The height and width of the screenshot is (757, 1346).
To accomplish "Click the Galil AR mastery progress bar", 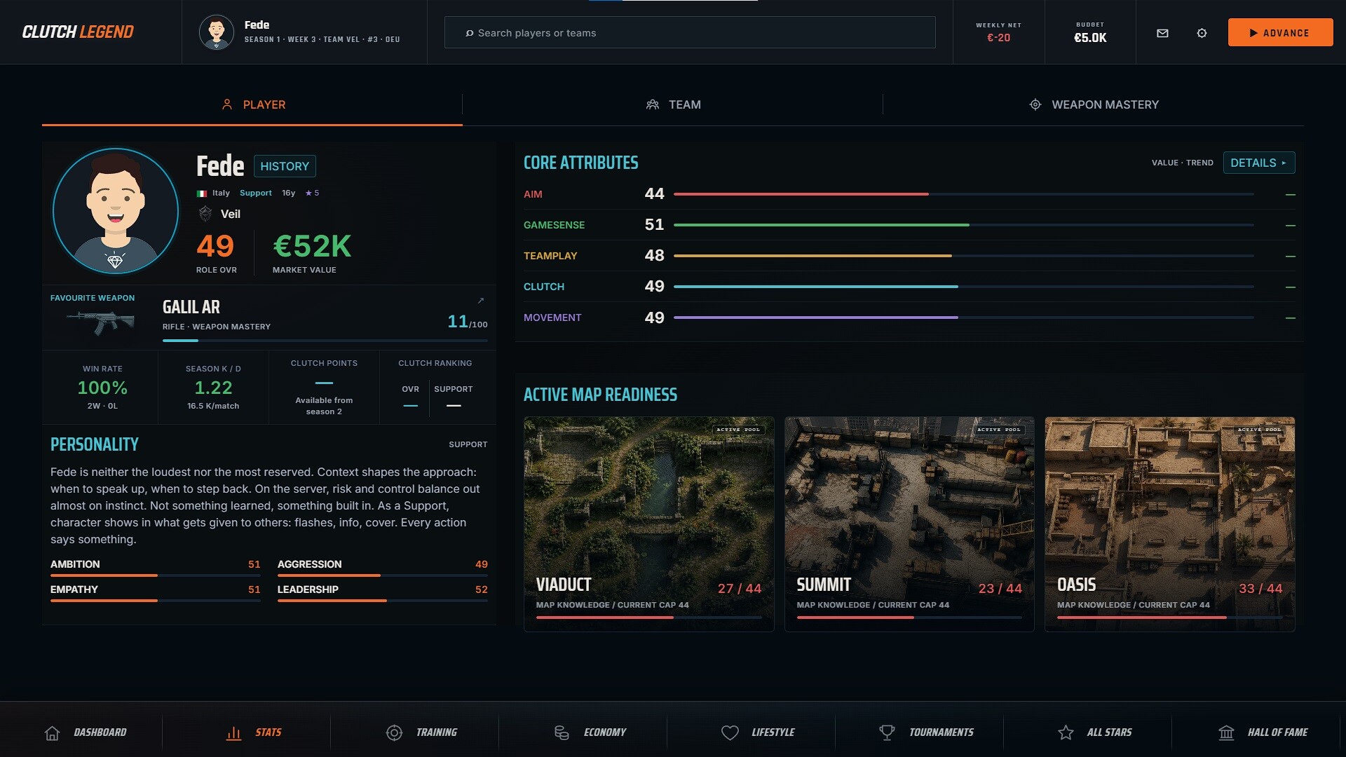I will pyautogui.click(x=325, y=341).
